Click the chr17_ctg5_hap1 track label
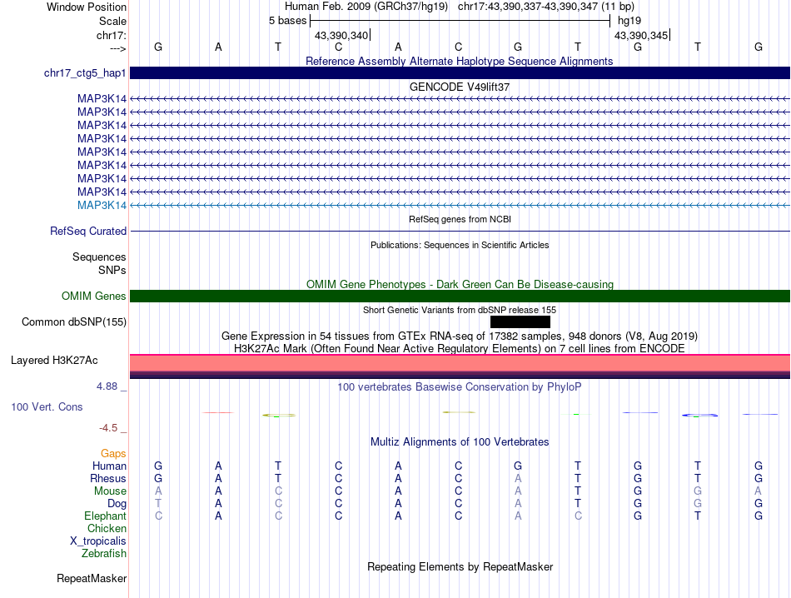The image size is (791, 598). [85, 72]
